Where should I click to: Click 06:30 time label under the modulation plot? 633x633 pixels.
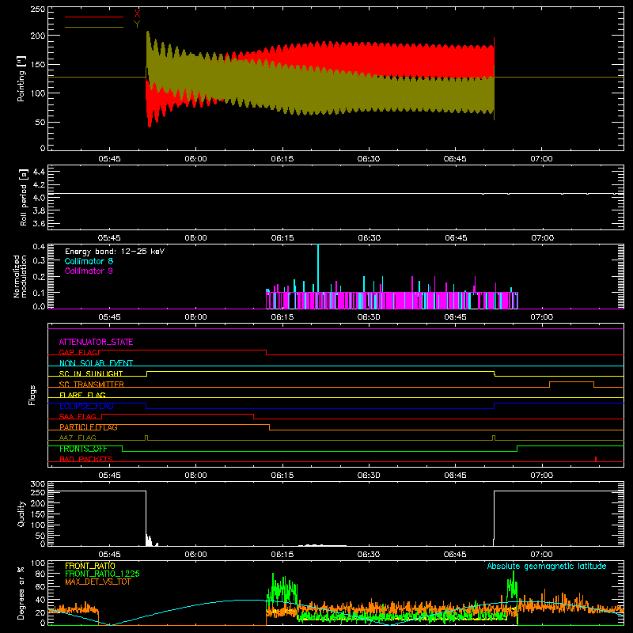click(369, 317)
